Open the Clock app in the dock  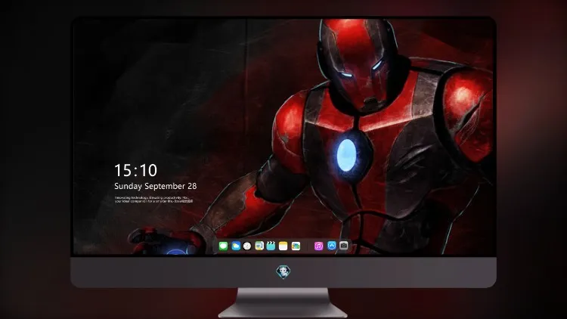coord(247,246)
